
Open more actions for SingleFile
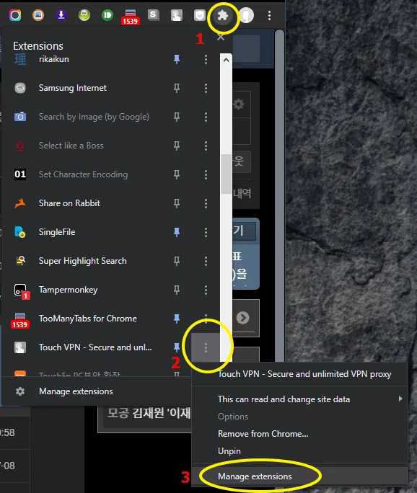tap(206, 232)
